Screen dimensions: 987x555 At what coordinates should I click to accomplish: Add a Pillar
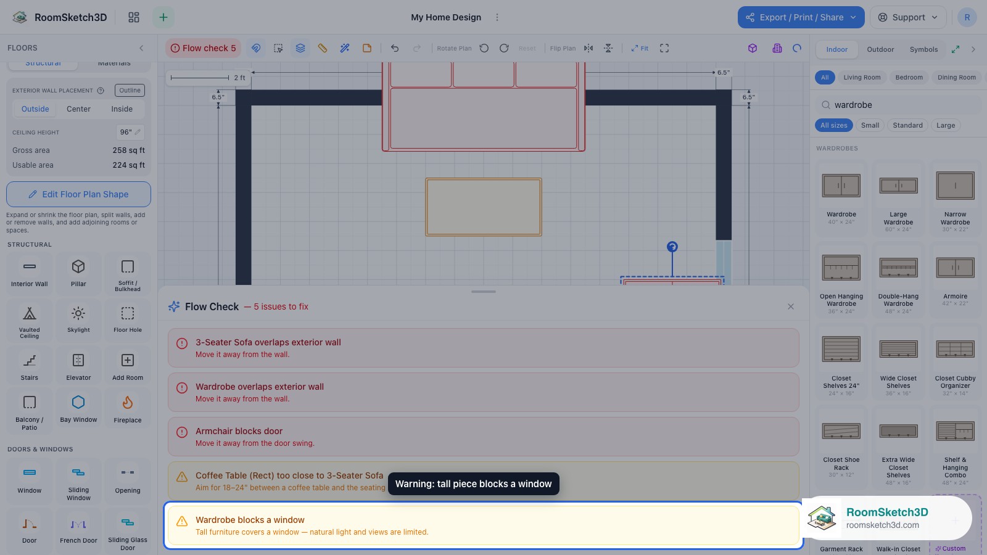coord(78,274)
